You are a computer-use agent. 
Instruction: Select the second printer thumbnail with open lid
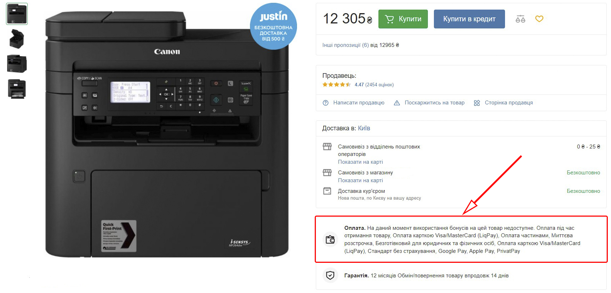tap(17, 39)
